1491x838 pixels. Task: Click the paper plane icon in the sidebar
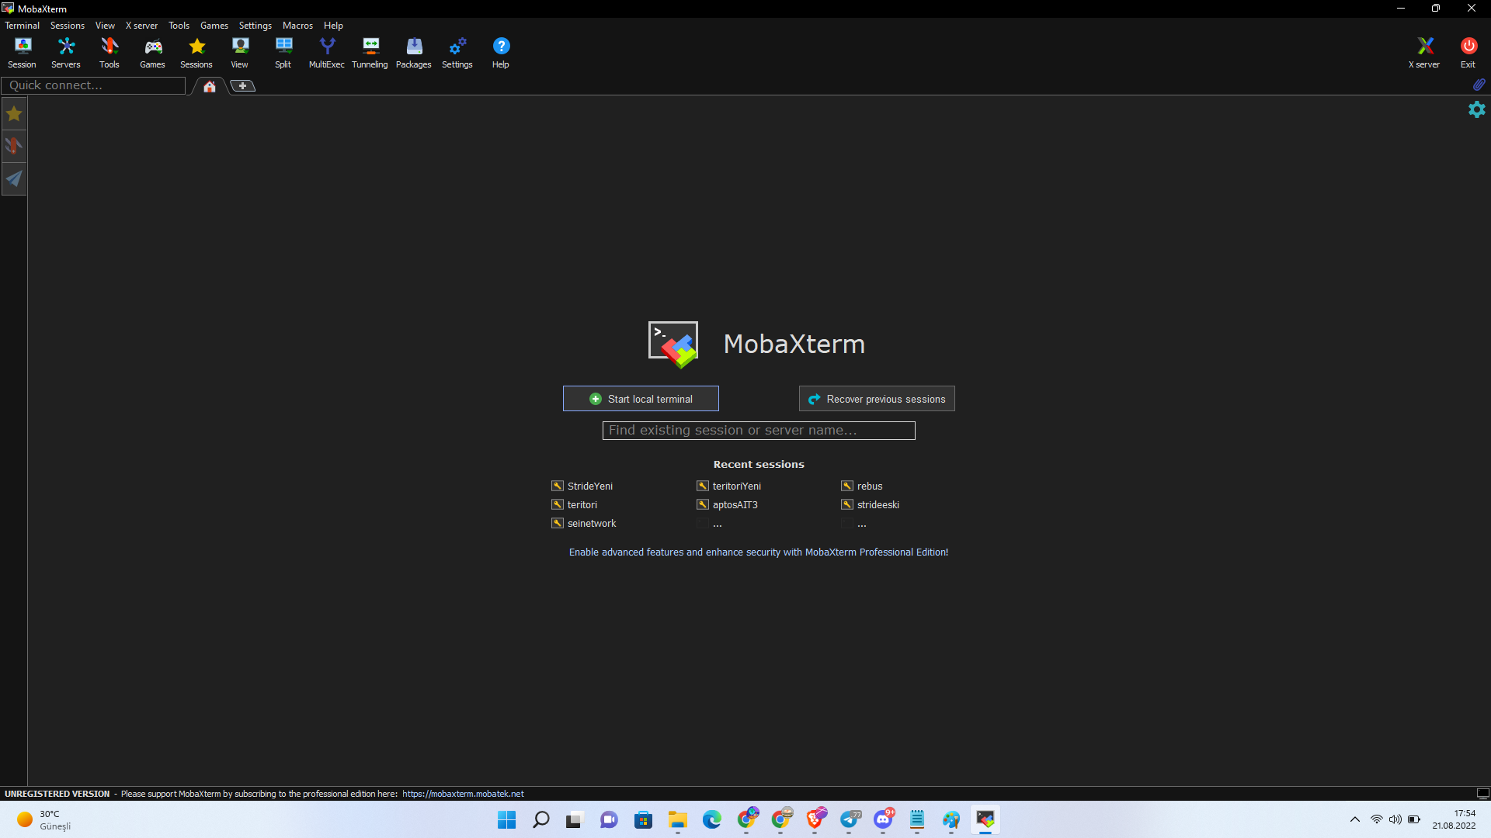14,179
